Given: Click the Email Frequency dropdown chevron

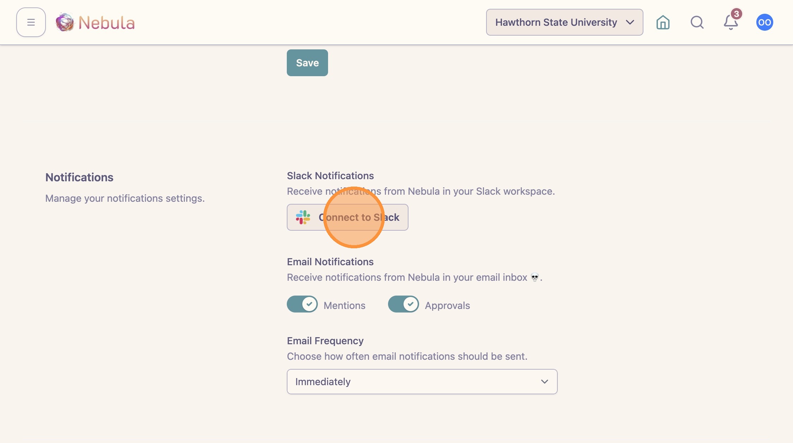Looking at the screenshot, I should 544,382.
